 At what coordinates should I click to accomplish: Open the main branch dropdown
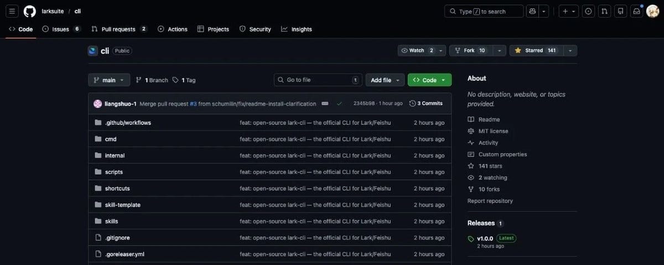pos(109,80)
